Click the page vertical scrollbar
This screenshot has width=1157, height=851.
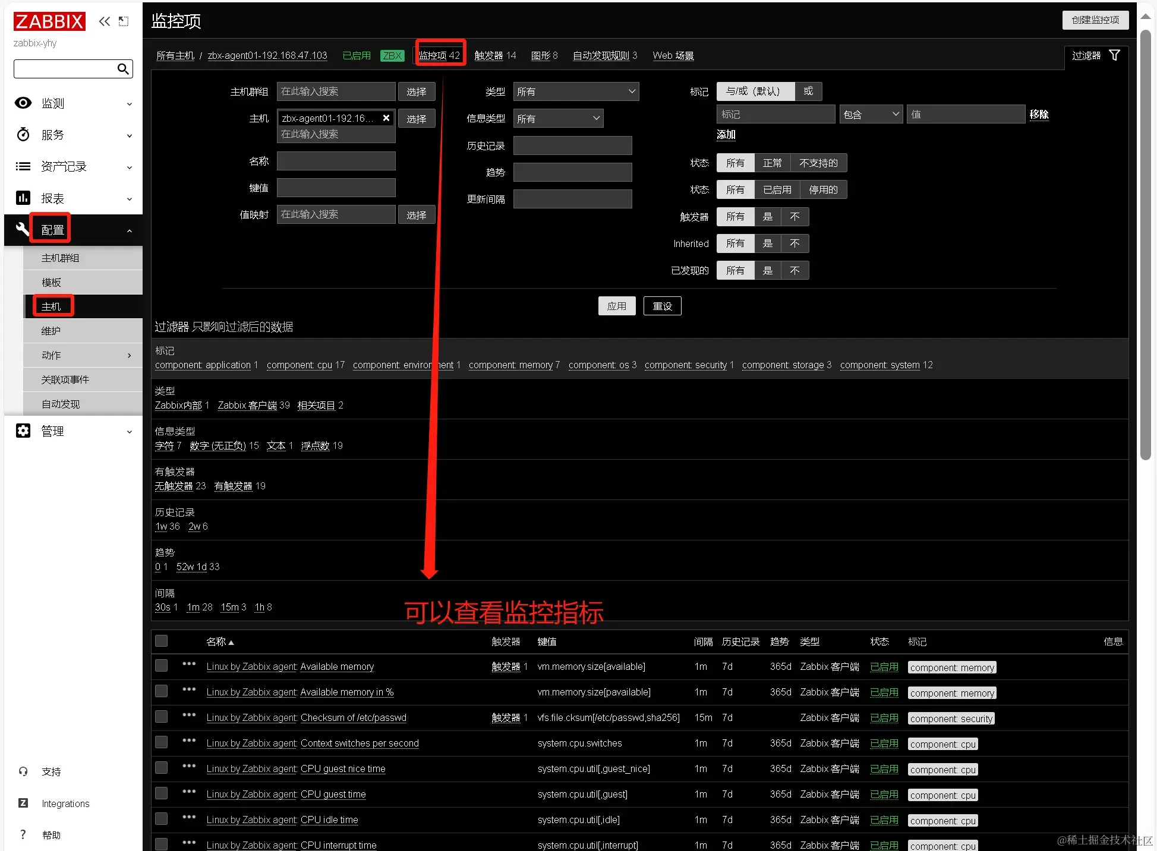point(1146,243)
